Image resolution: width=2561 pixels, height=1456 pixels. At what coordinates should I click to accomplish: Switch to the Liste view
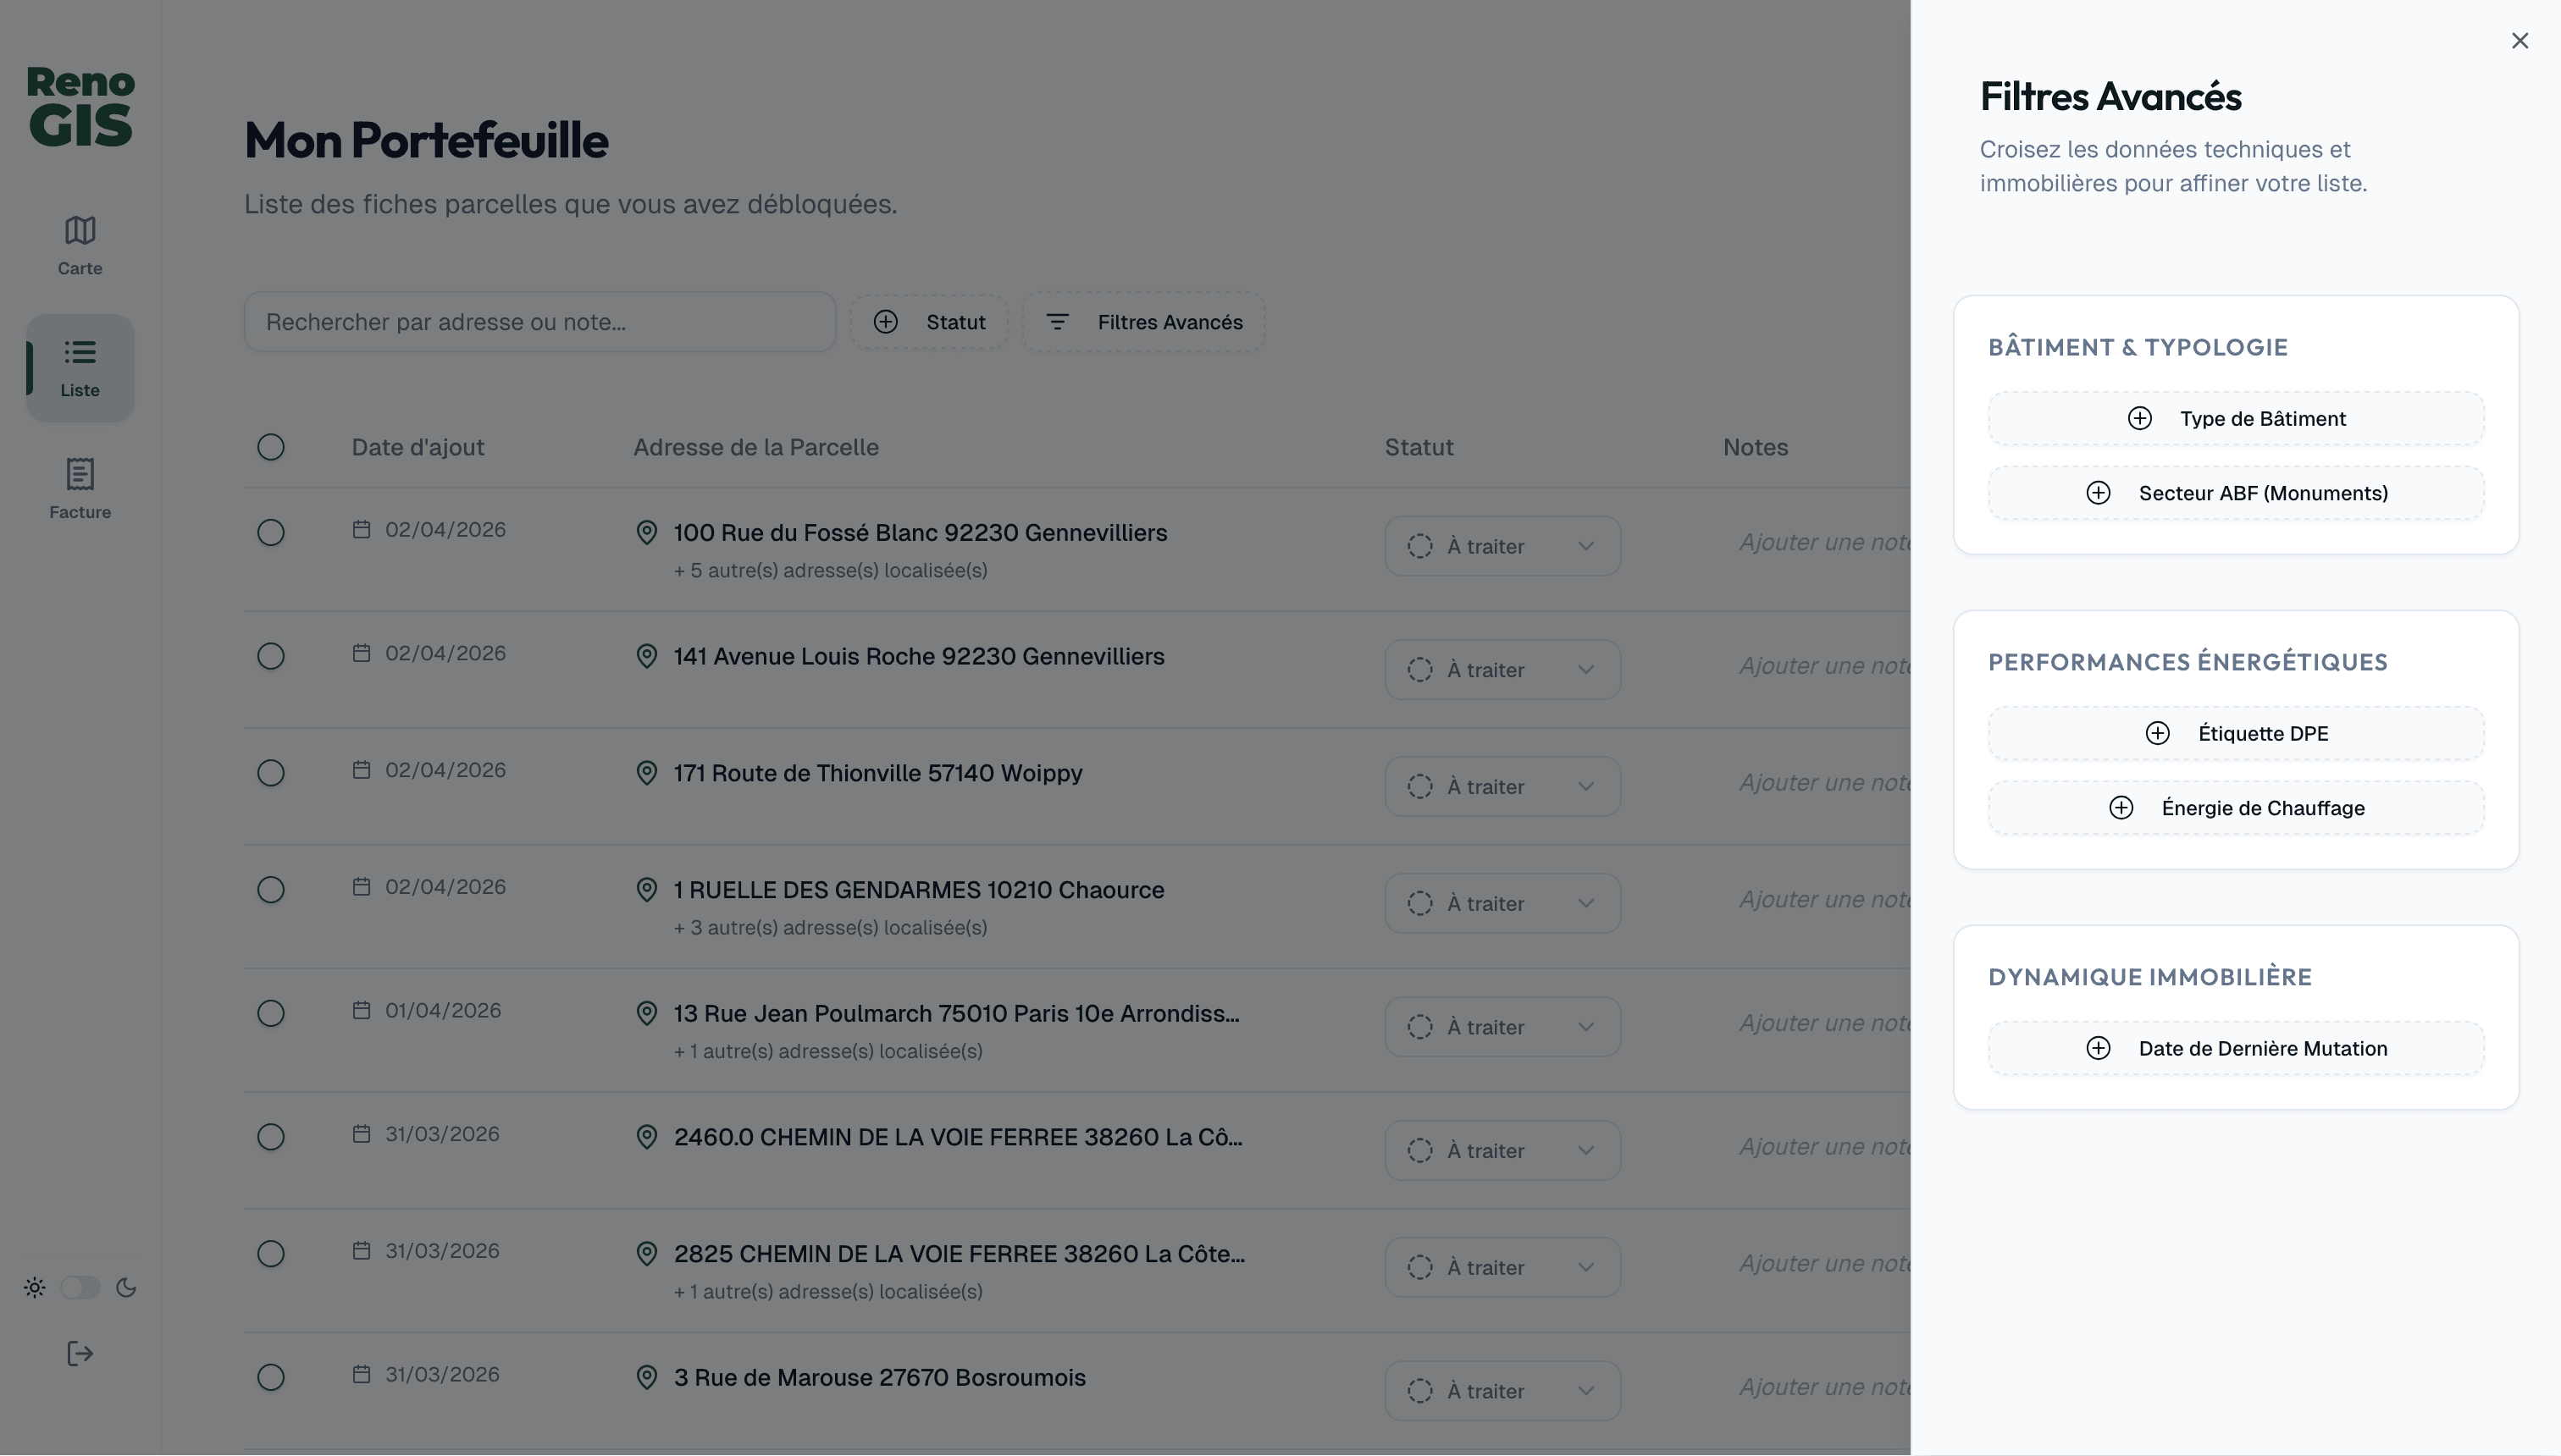[79, 367]
